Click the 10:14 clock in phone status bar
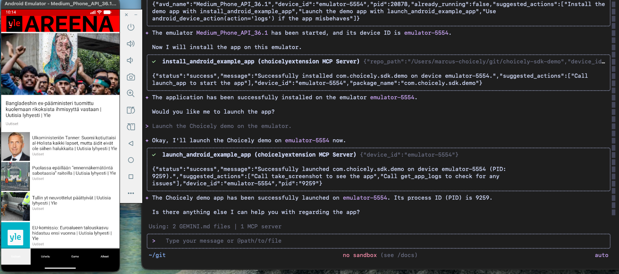This screenshot has width=619, height=274. coord(11,12)
